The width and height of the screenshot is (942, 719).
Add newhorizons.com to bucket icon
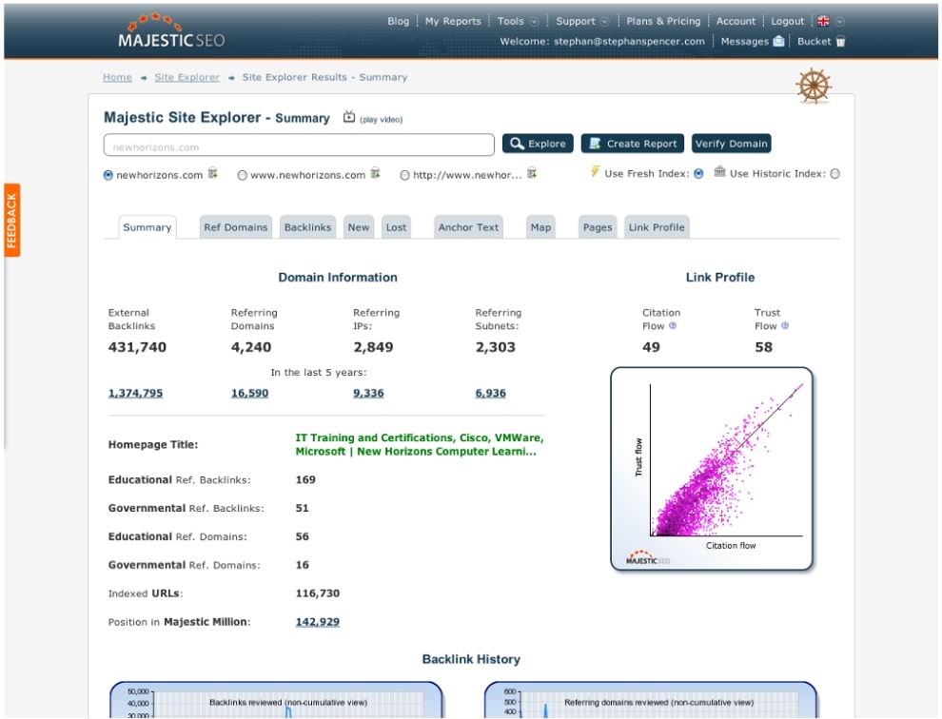[x=213, y=174]
